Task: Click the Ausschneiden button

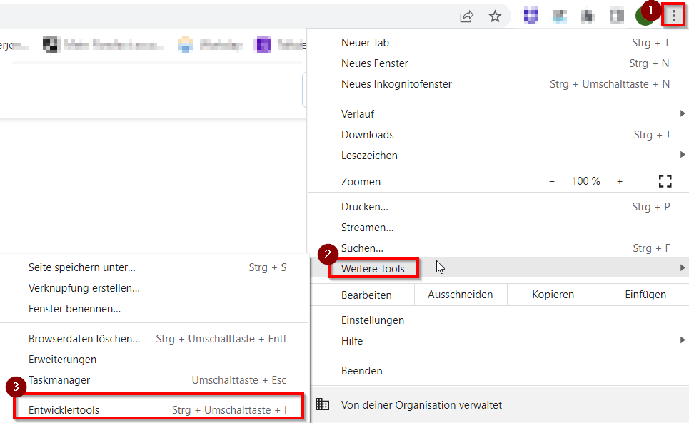Action: (x=460, y=295)
